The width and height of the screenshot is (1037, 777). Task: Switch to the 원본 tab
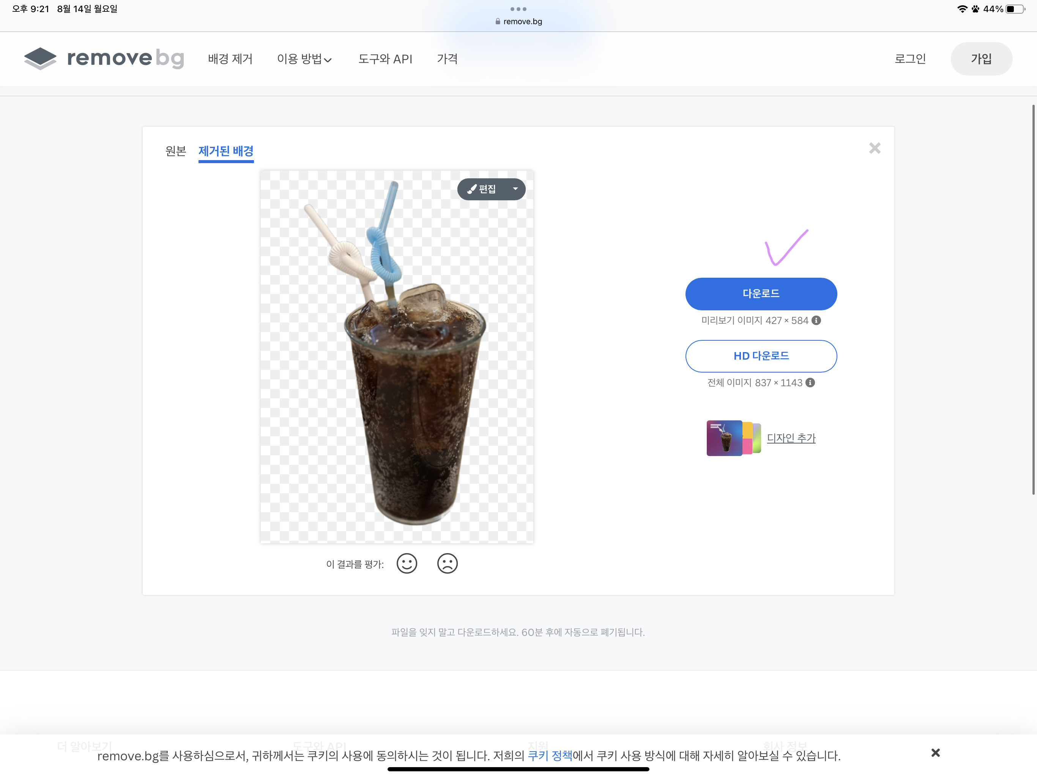click(176, 151)
